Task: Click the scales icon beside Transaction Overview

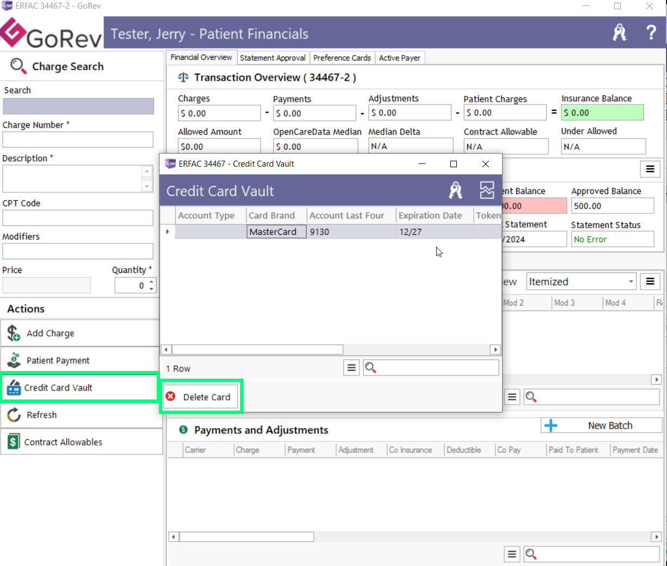Action: [x=183, y=77]
